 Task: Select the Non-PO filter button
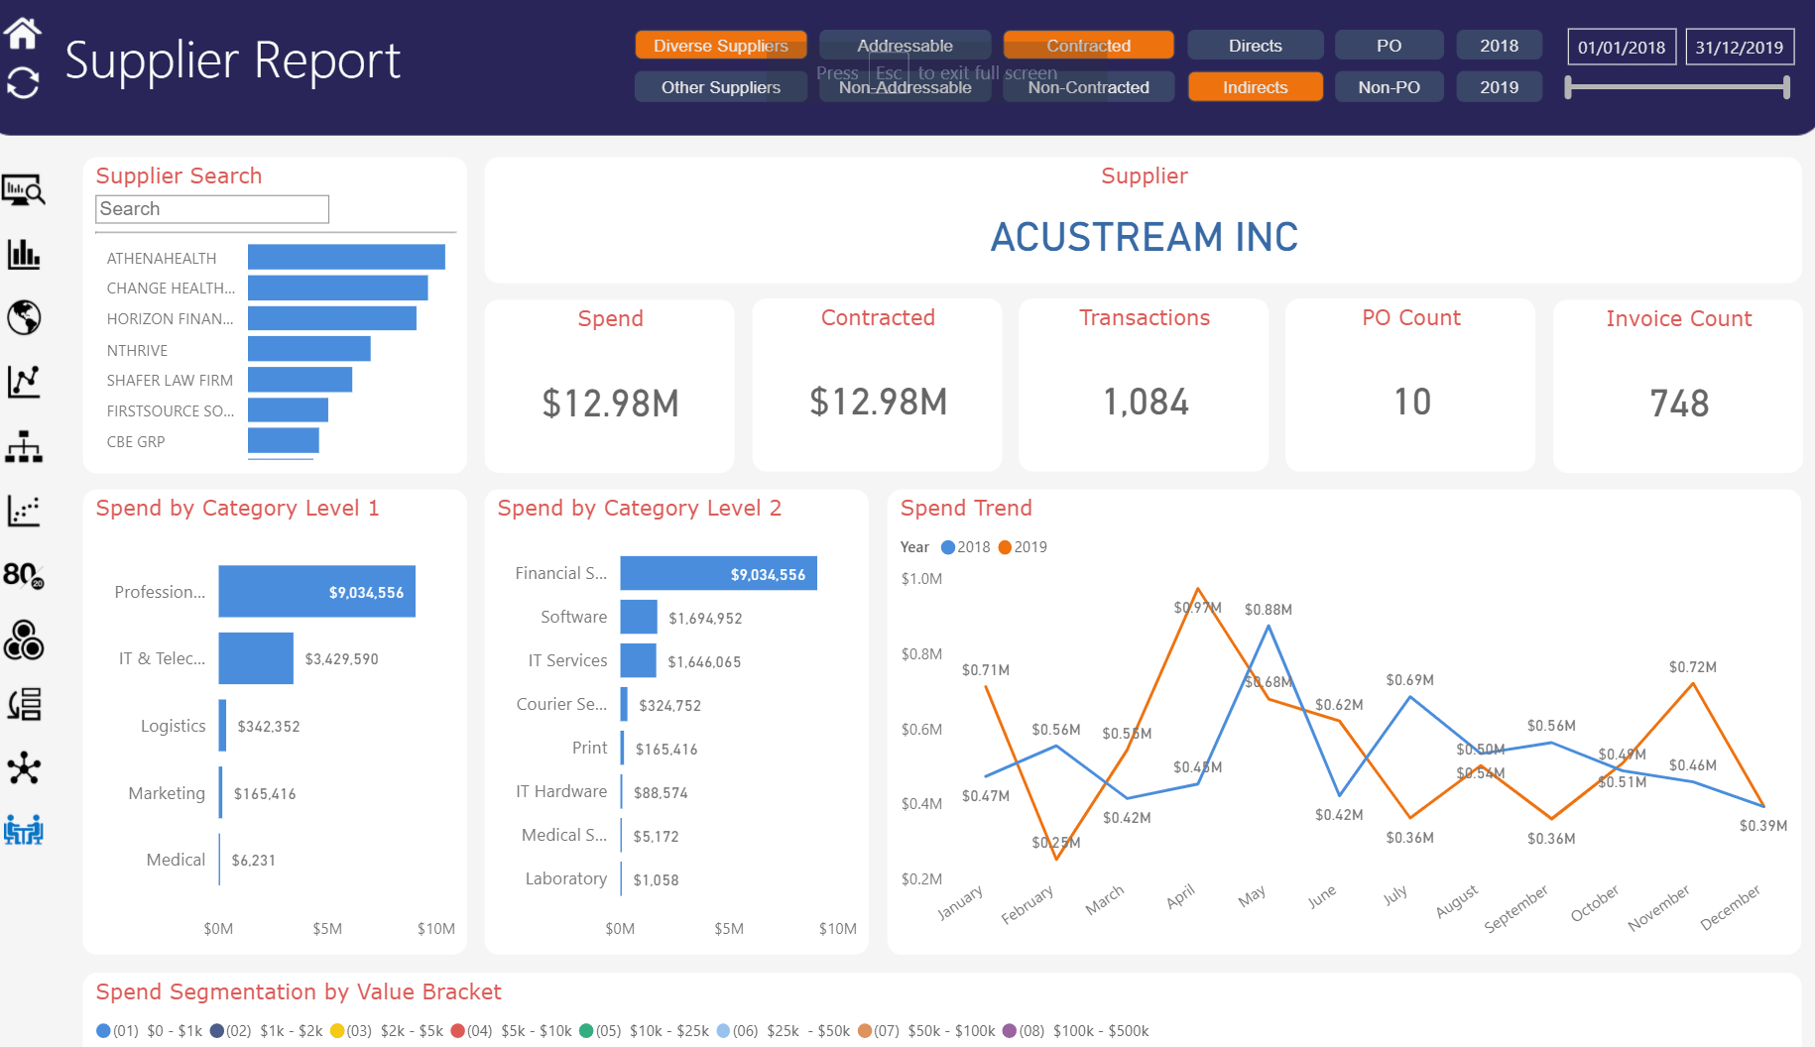tap(1389, 87)
